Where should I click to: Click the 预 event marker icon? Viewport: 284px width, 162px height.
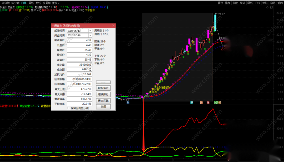pos(201,102)
